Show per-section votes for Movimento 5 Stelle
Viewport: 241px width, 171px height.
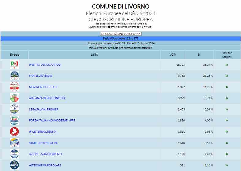click(227, 87)
